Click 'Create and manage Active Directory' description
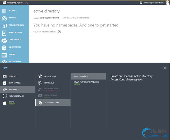The image size is (170, 140). [131, 78]
